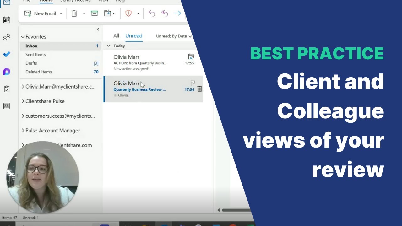Open the Tasks clipboard icon in sidebar

point(7,89)
